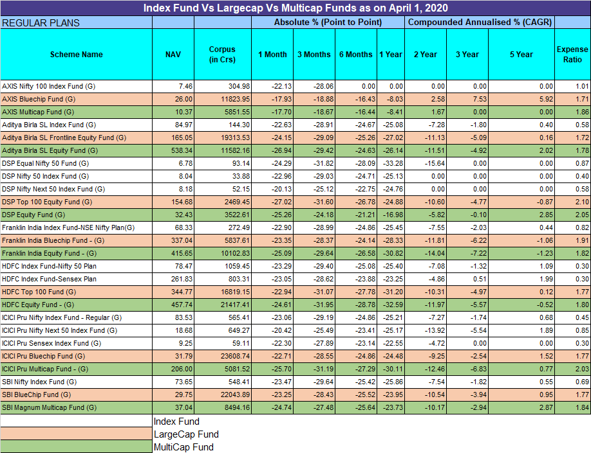Select the corpus value 16819.15
591x453 pixels.
[235, 292]
